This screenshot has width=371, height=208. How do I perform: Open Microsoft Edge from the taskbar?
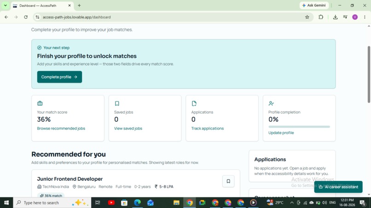pos(137,202)
